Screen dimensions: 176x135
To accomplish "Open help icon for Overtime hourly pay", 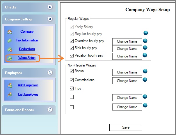I will click(145, 41).
